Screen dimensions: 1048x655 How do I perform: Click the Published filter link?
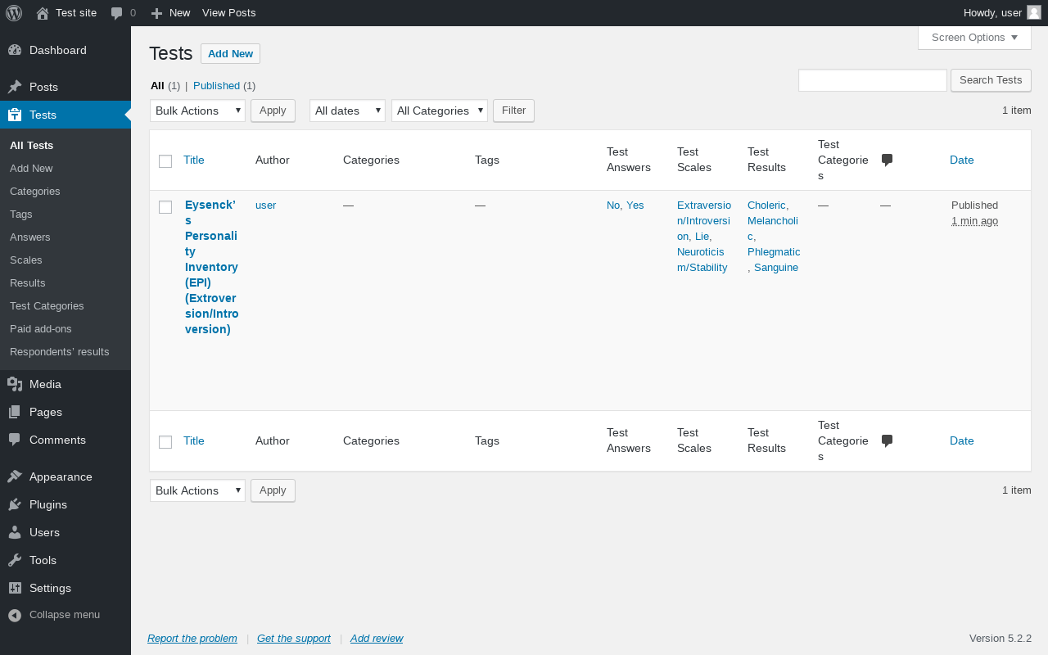pyautogui.click(x=216, y=85)
